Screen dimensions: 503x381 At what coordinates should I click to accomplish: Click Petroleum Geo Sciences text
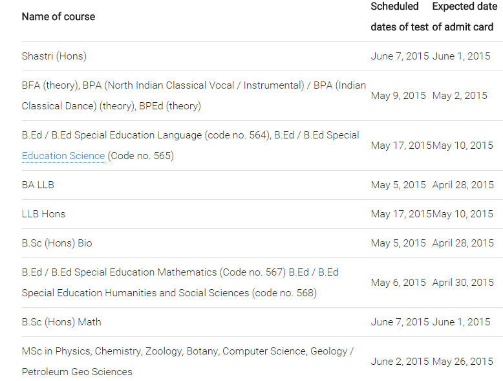click(77, 372)
